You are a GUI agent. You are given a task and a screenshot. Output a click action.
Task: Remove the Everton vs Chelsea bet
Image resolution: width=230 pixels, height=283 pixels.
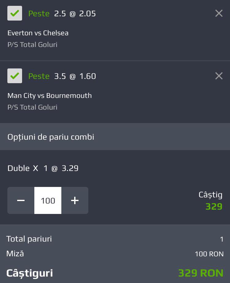(219, 14)
